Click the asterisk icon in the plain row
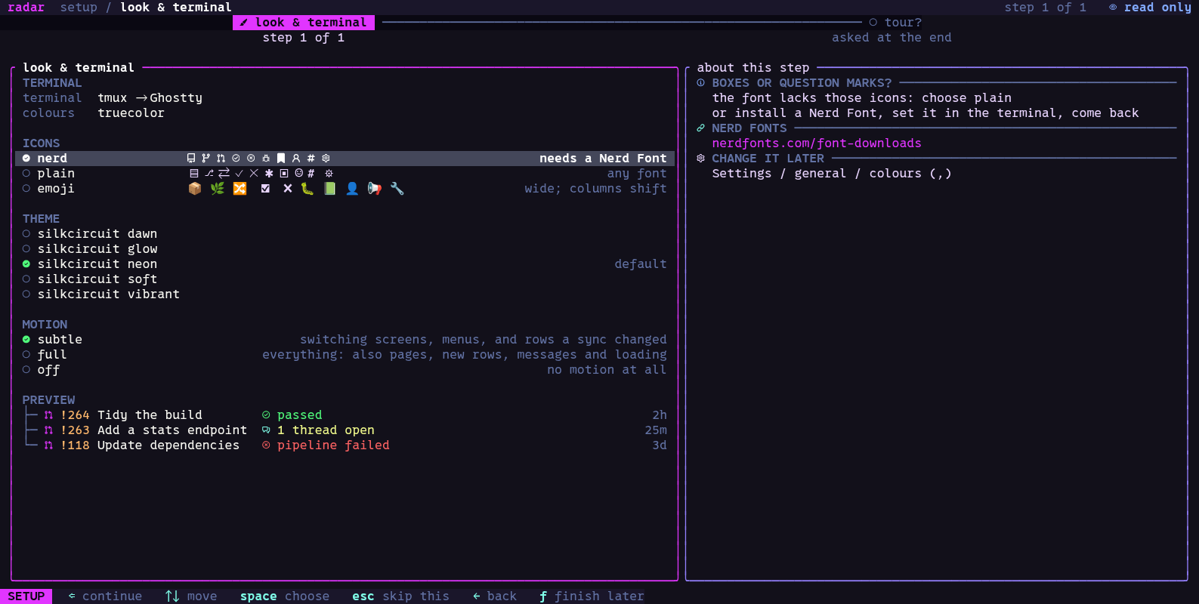Screen dimensions: 1199x604 [269, 174]
